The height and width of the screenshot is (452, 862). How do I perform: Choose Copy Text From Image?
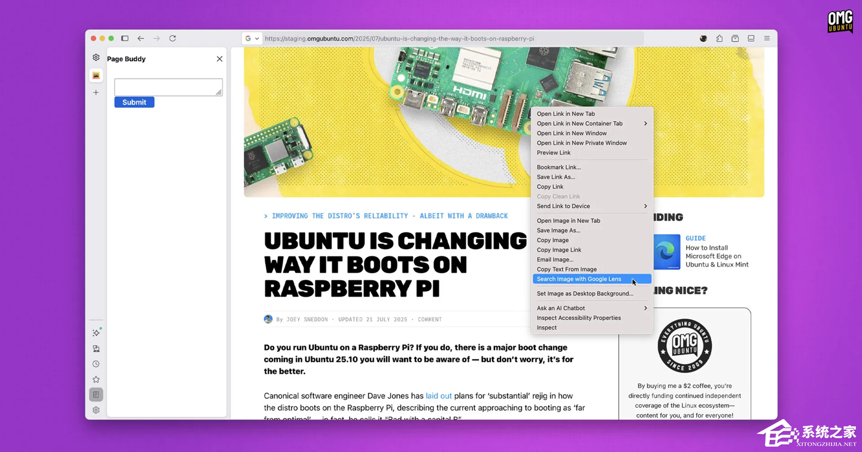[x=566, y=269]
